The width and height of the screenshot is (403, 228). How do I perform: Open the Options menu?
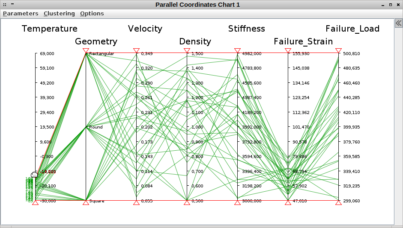pos(92,14)
